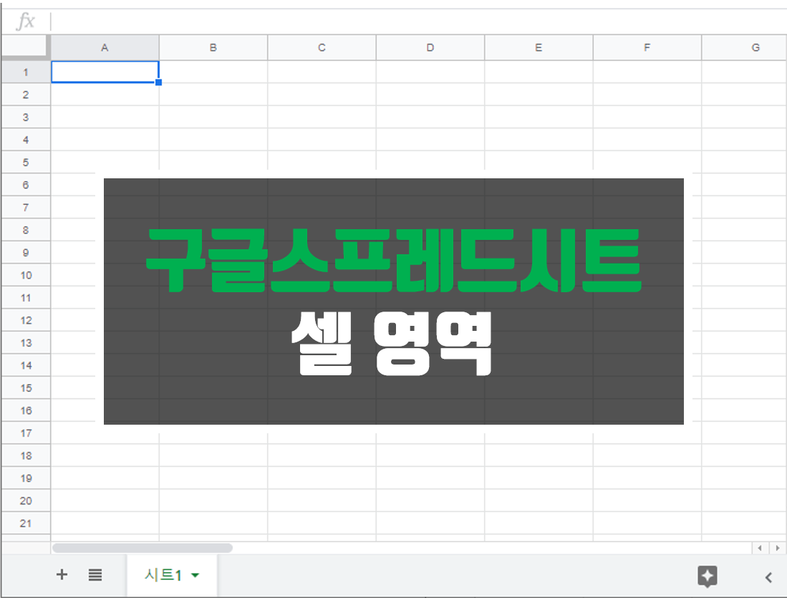The image size is (787, 598).
Task: Open the Explore star icon
Action: click(708, 576)
